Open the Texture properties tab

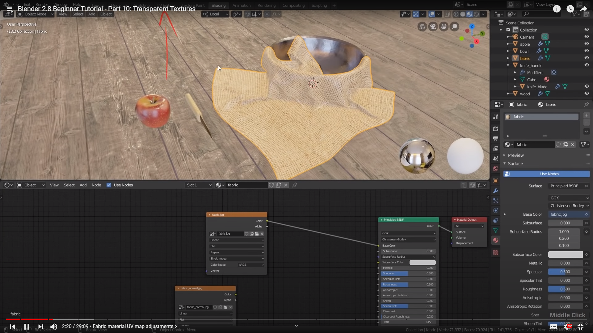(496, 252)
